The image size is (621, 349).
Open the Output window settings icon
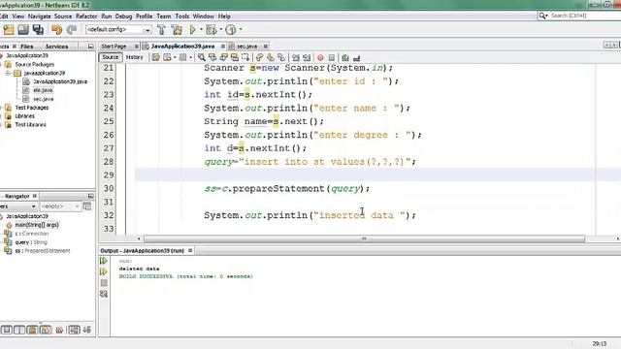pyautogui.click(x=104, y=294)
